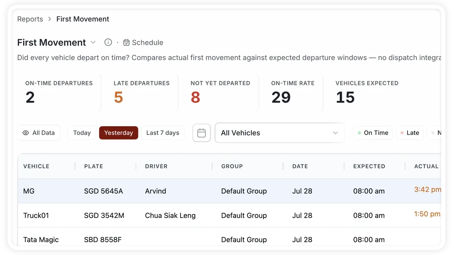This screenshot has height=255, width=454.
Task: Select the Today date range
Action: coord(82,133)
